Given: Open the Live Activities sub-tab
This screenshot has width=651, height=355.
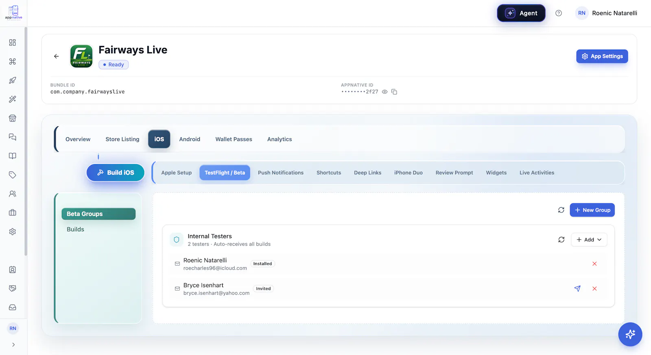Looking at the screenshot, I should pos(537,173).
